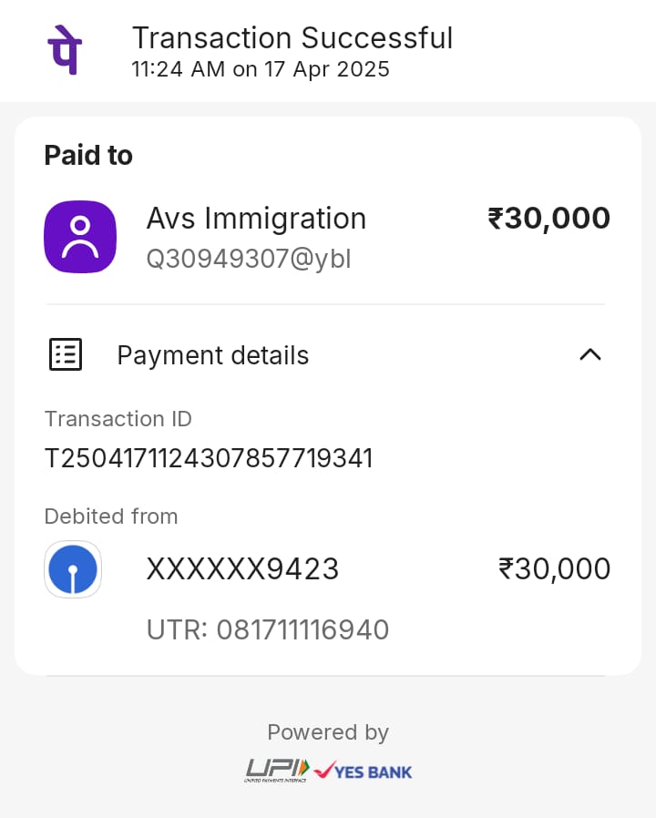Tap the debited ₹30,000 amount beside account
The height and width of the screenshot is (818, 656).
[x=554, y=569]
